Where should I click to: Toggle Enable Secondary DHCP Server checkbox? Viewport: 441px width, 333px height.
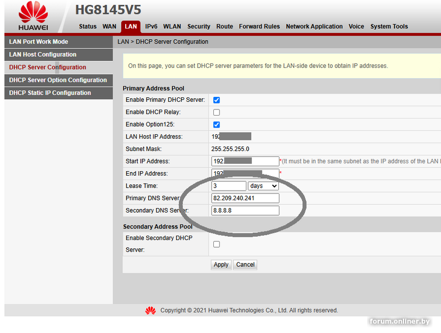[x=217, y=244]
